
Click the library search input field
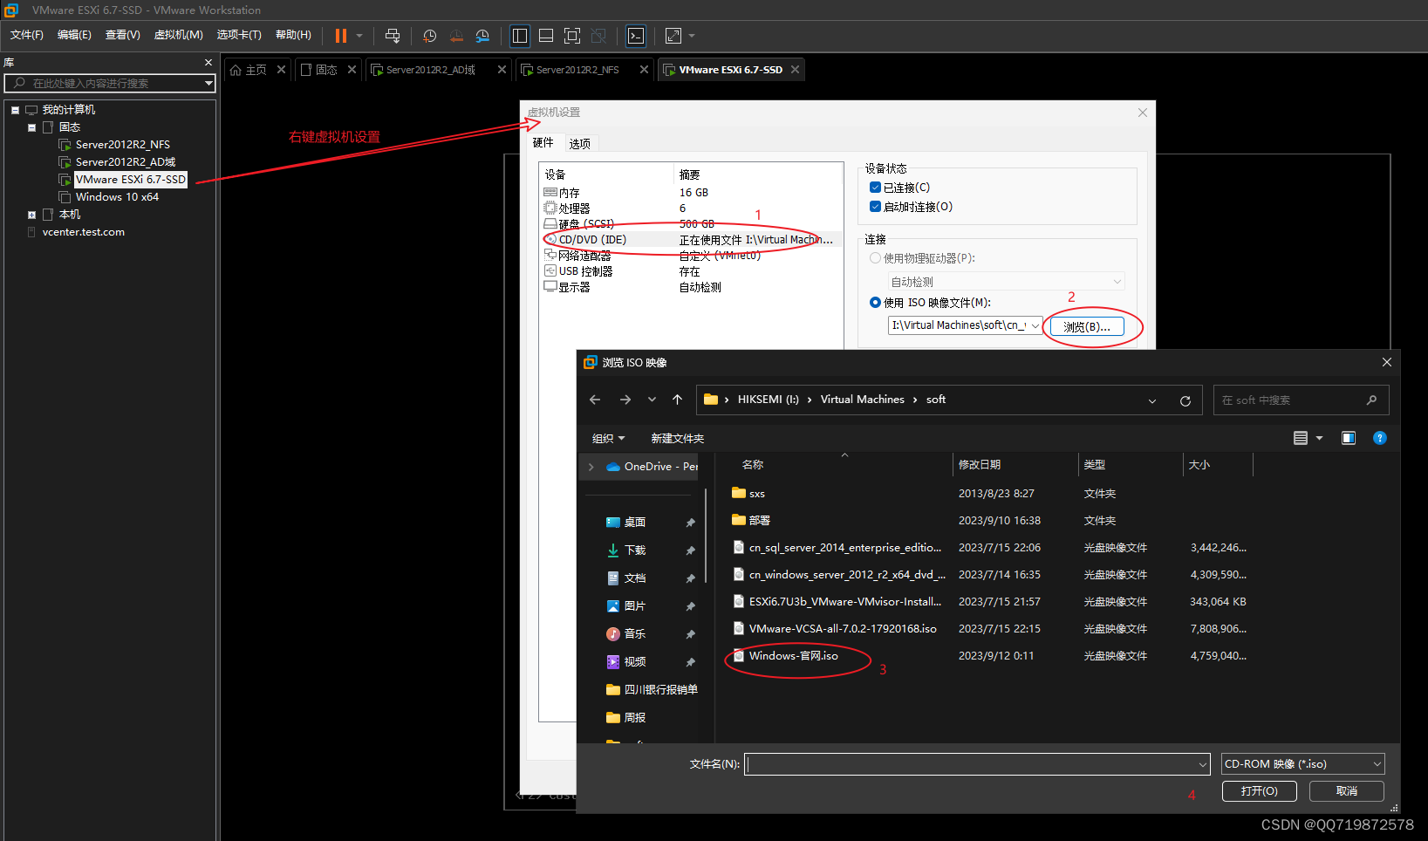tap(111, 84)
